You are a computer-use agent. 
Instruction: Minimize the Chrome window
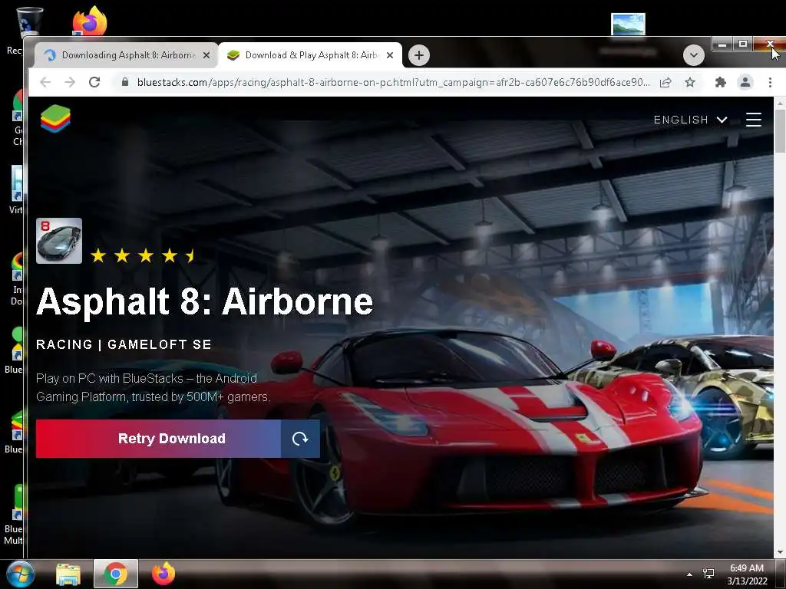coord(722,44)
